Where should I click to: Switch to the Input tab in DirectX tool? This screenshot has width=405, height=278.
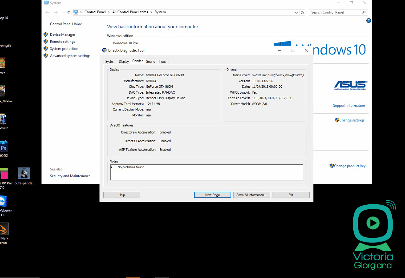162,62
